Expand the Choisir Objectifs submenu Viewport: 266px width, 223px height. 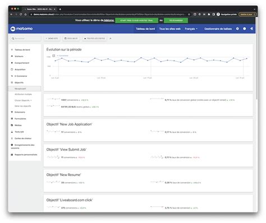click(x=23, y=100)
